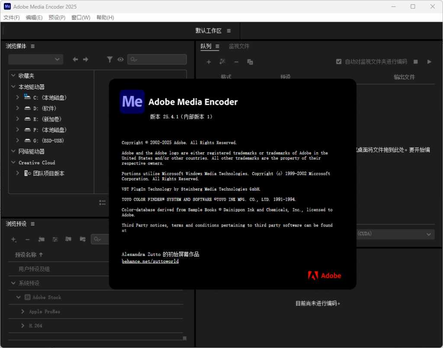443x348 pixels.
Task: Open the 预设(P) menu
Action: (x=57, y=18)
